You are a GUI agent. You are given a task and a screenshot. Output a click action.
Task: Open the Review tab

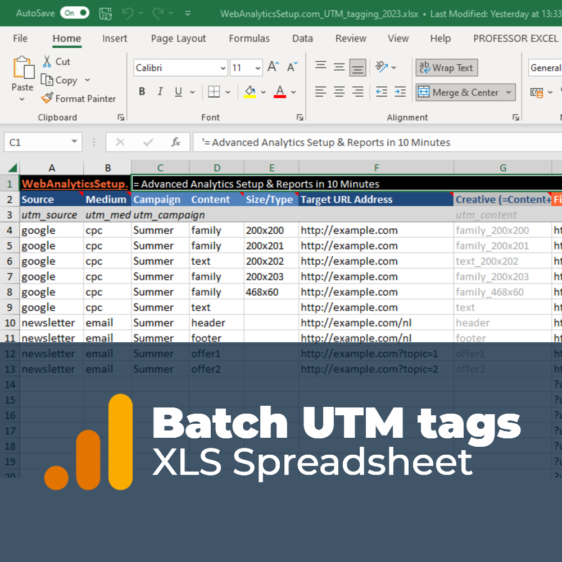point(351,38)
